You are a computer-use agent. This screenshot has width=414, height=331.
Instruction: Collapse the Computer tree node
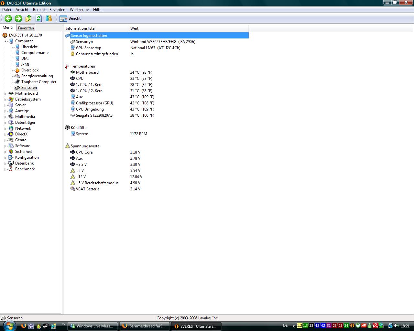pos(5,41)
